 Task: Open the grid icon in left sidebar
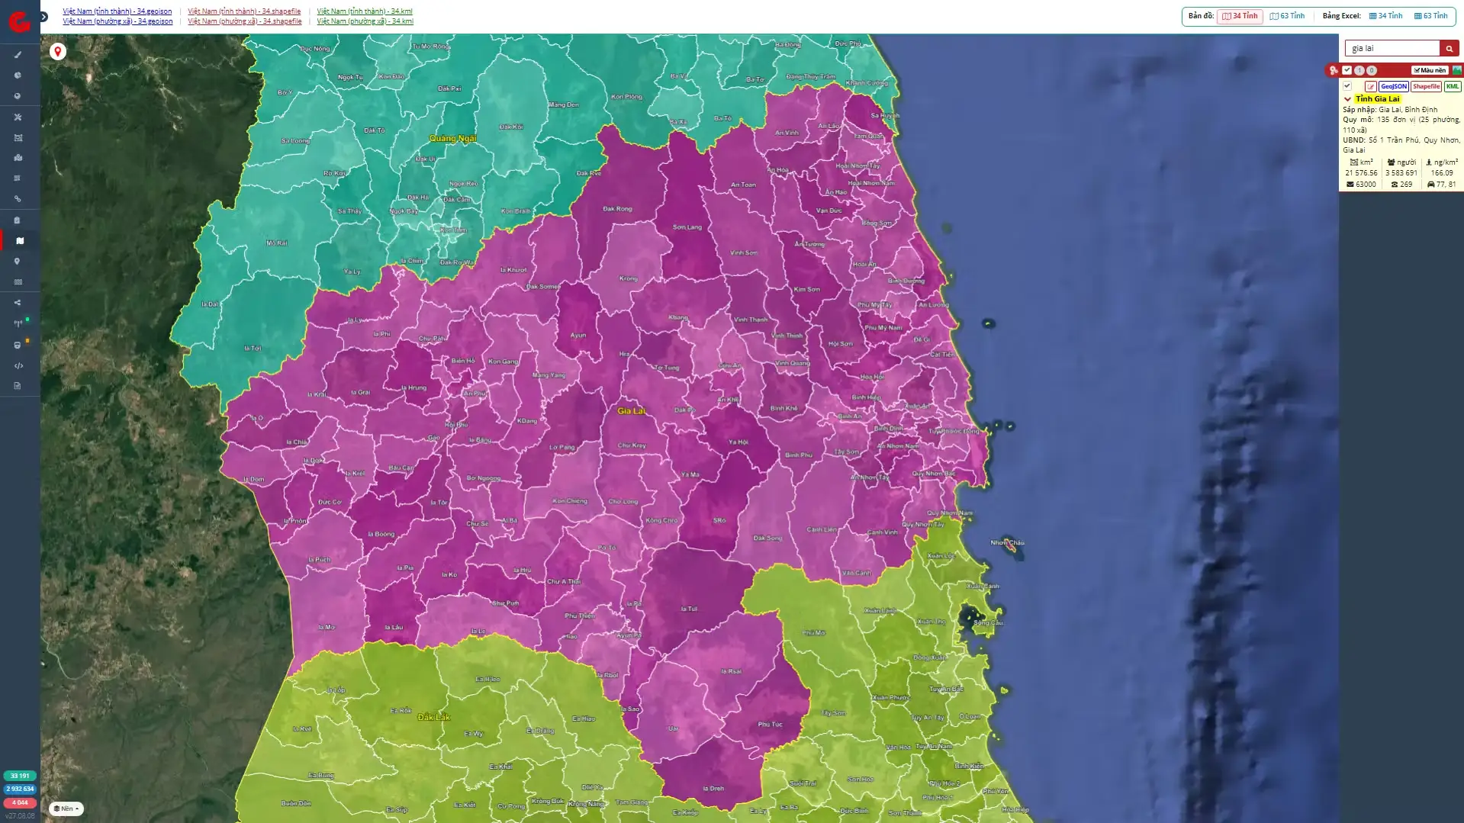click(x=18, y=178)
